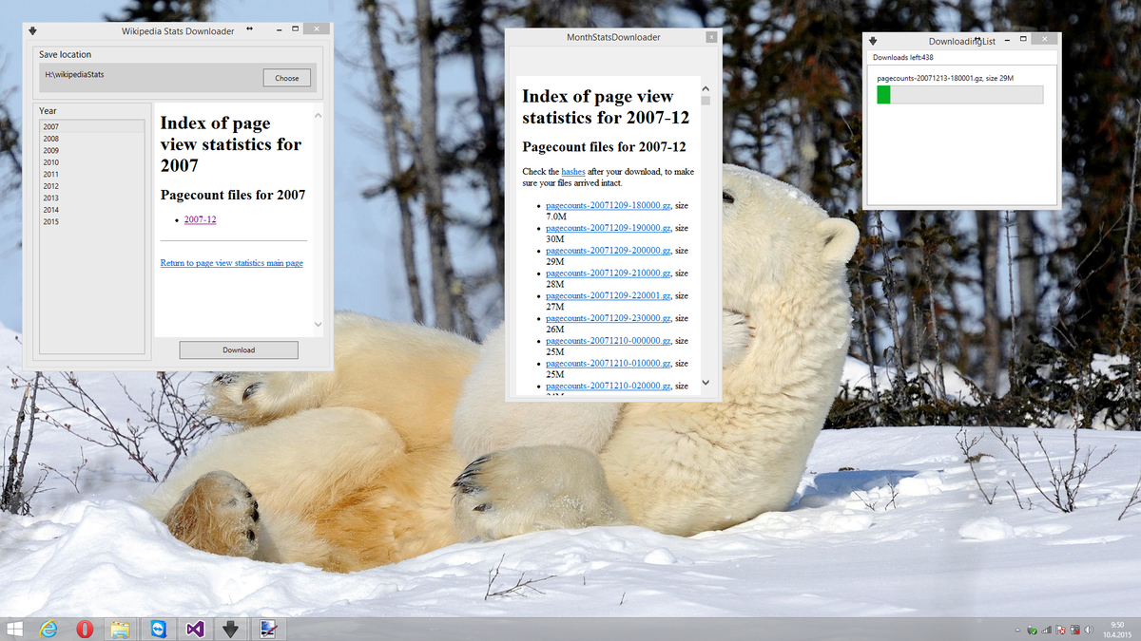Click the double-arrow icon in Wikipedia Stats Downloader title bar

coord(249,29)
